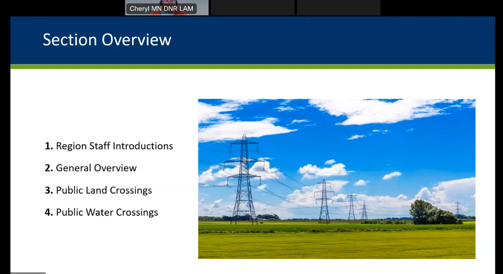The image size is (503, 274).
Task: Click the tree cluster in the photo
Action: 431,213
